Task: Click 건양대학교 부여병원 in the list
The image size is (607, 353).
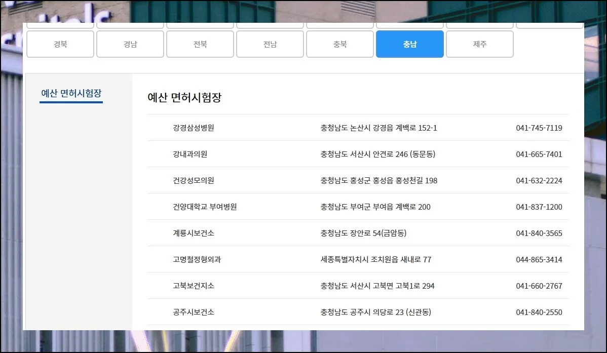Action: [x=205, y=207]
